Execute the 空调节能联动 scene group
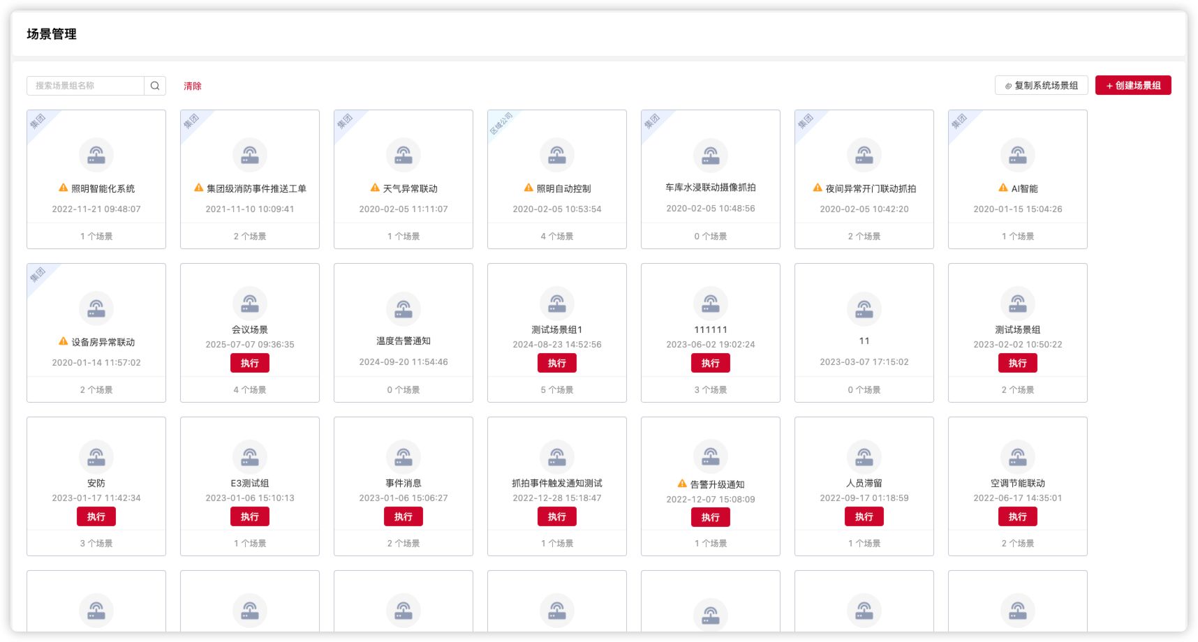 click(1017, 516)
